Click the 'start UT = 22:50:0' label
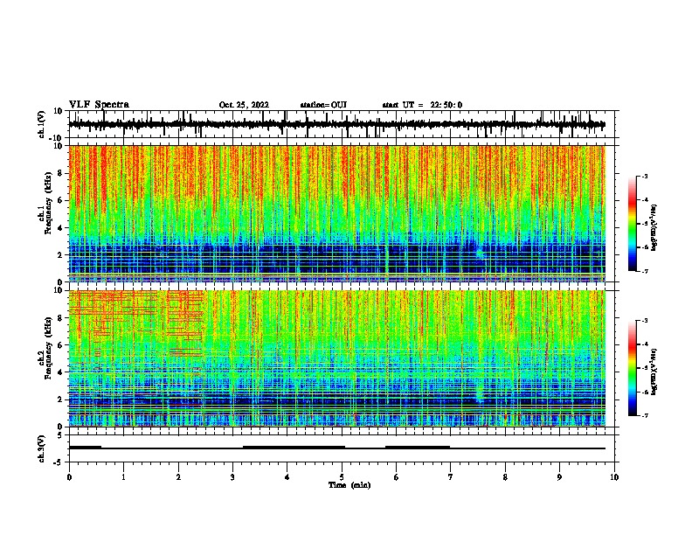 coord(422,105)
